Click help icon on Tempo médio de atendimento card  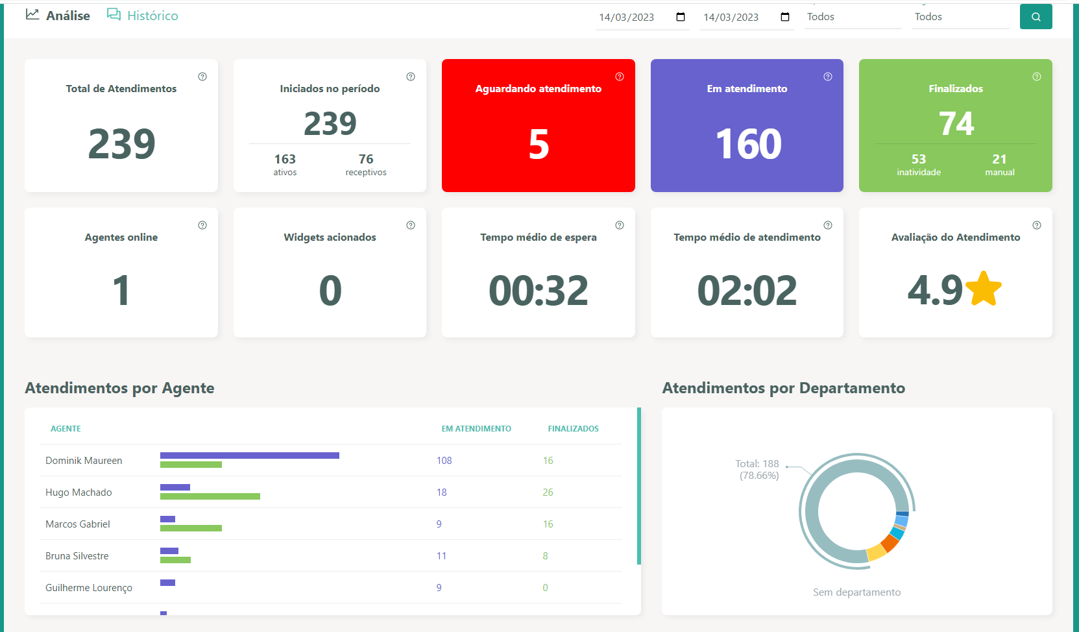click(828, 225)
